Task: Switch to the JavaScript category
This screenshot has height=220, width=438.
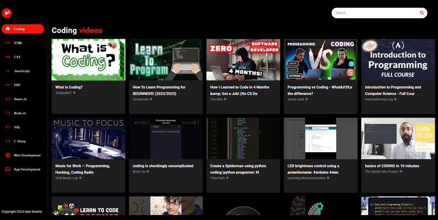Action: click(x=22, y=71)
